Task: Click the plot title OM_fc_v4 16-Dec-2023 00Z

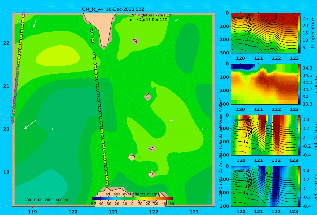Action: click(113, 9)
